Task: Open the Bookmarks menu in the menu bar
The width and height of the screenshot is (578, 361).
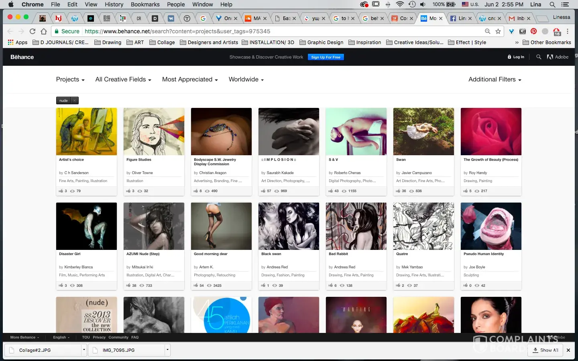Action: coord(145,4)
